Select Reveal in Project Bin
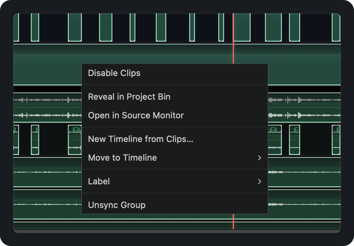This screenshot has height=246, width=354. click(x=175, y=97)
